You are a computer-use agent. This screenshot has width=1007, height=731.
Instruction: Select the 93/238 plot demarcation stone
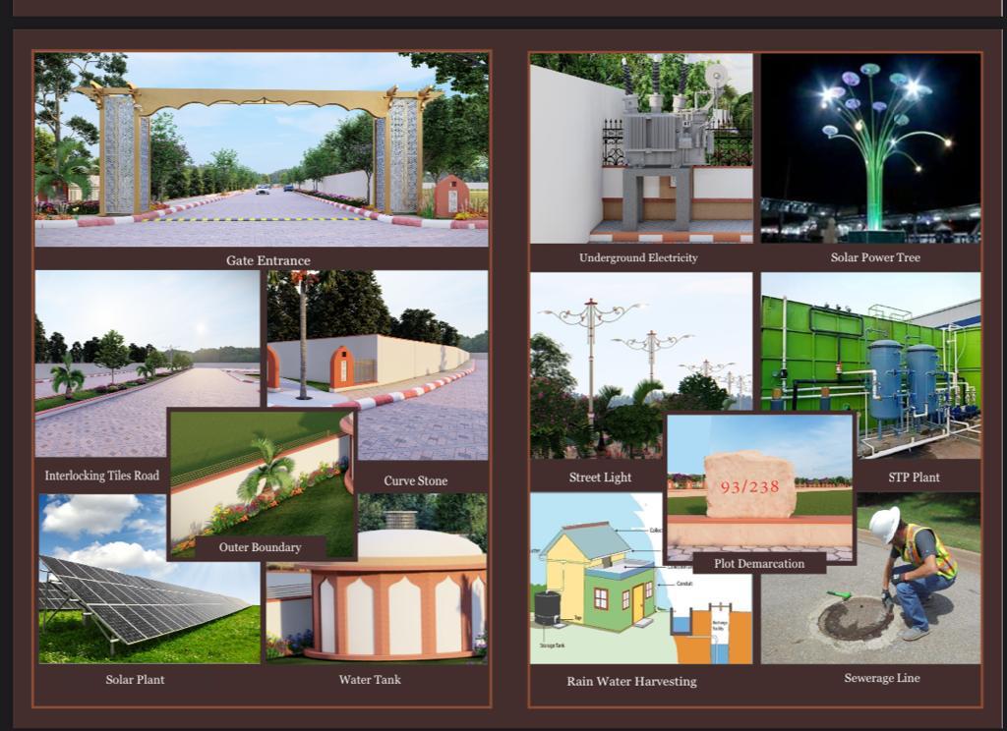pos(750,486)
